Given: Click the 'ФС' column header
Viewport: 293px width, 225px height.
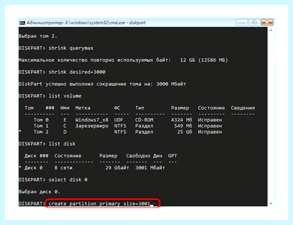Looking at the screenshot, I should click(x=117, y=108).
